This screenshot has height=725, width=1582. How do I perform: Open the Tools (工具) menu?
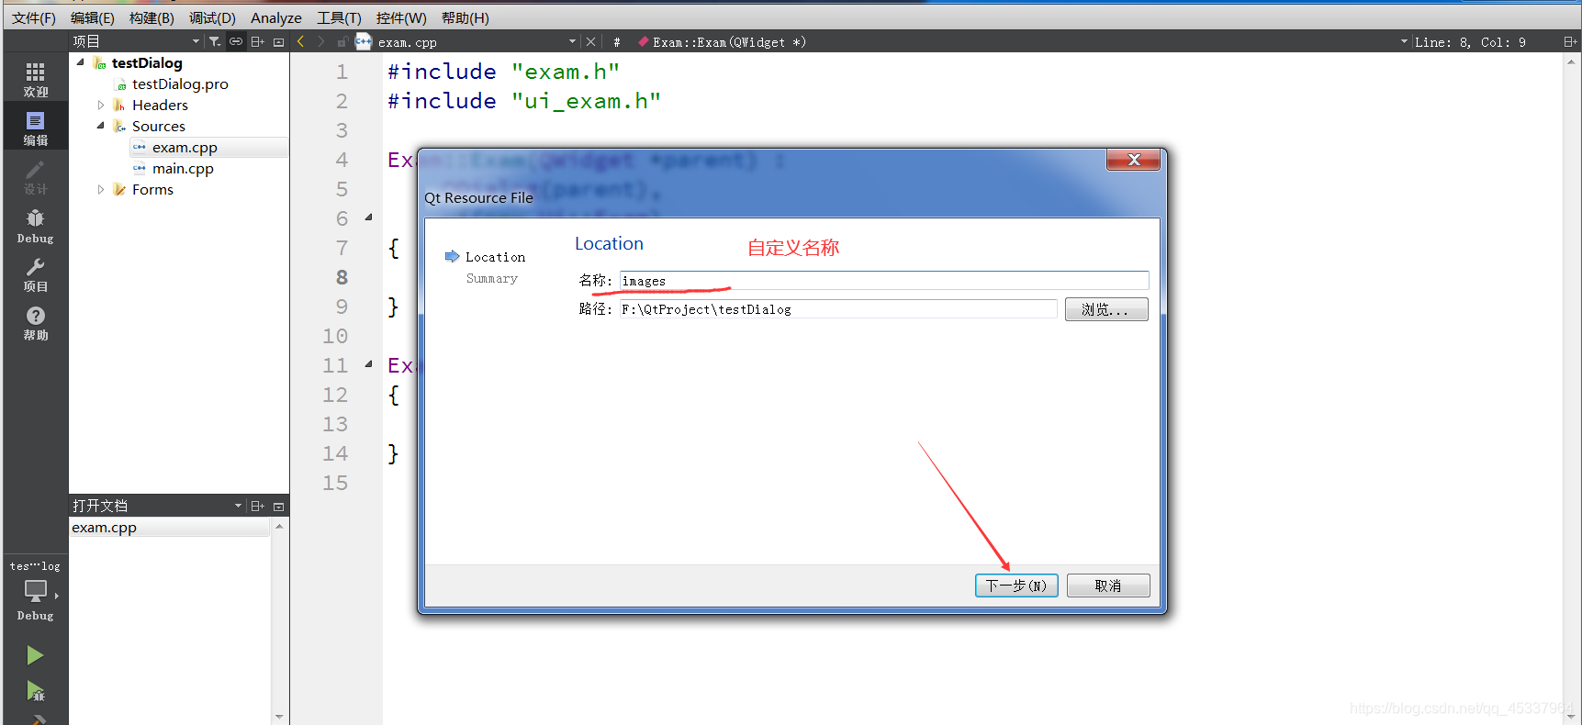(x=339, y=17)
